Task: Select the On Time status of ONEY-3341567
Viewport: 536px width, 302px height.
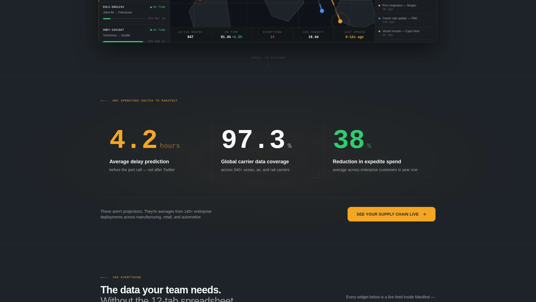Action: pyautogui.click(x=158, y=30)
